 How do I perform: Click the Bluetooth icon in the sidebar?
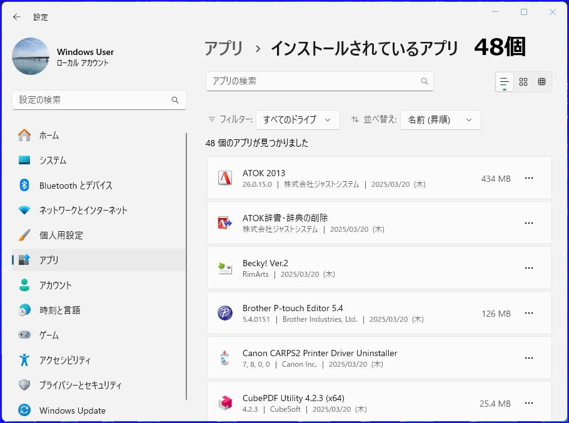click(x=24, y=185)
